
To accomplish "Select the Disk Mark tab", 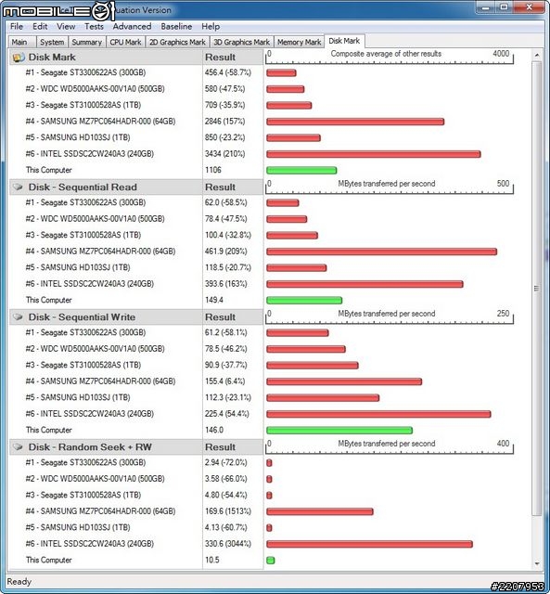I will 344,41.
